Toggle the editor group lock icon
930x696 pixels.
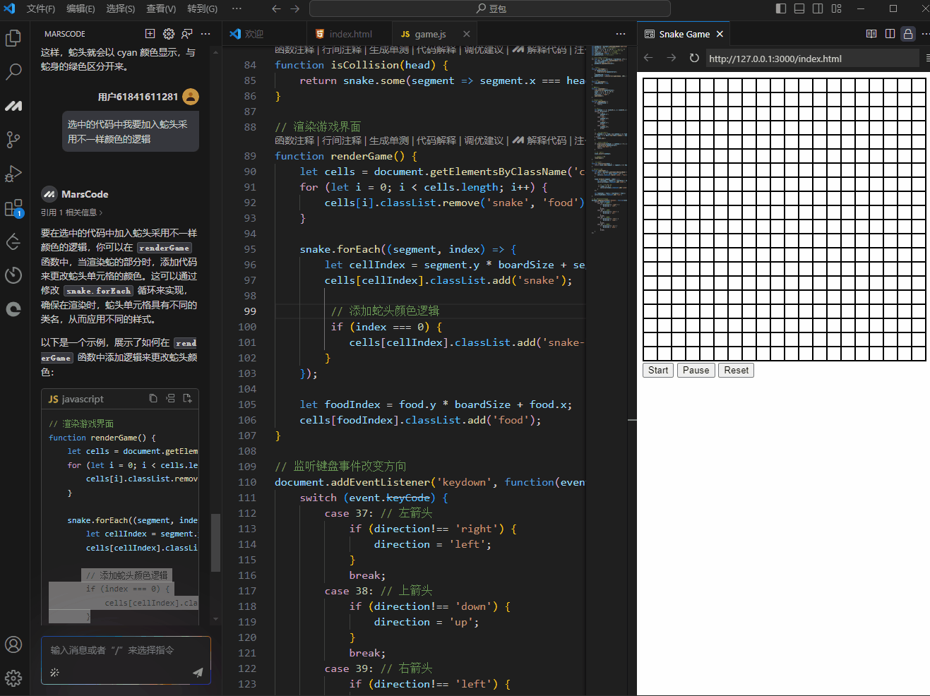pos(908,34)
